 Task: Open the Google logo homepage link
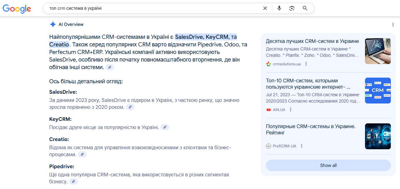click(x=17, y=9)
